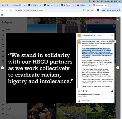Image resolution: width=122 pixels, height=119 pixels.
Task: Expand the Chrome tab search dropdown
Action: [x=120, y=5]
